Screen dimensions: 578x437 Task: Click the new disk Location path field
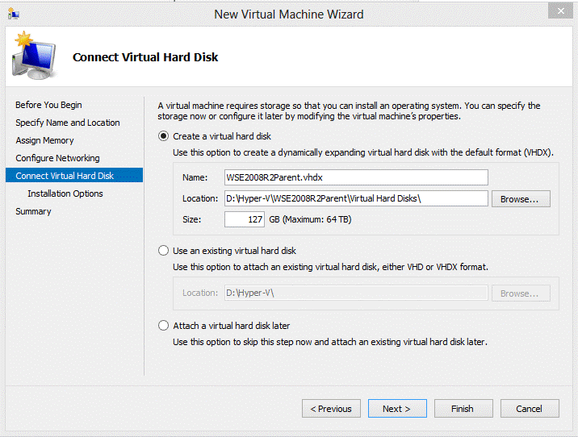pos(355,198)
